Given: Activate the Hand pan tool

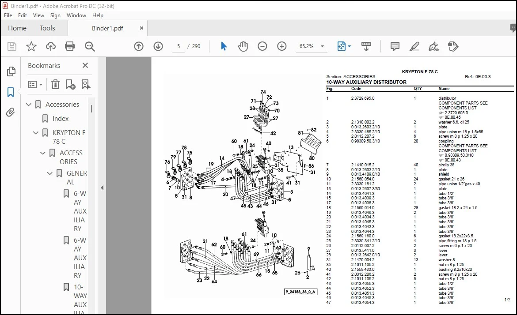Looking at the screenshot, I should tap(243, 46).
